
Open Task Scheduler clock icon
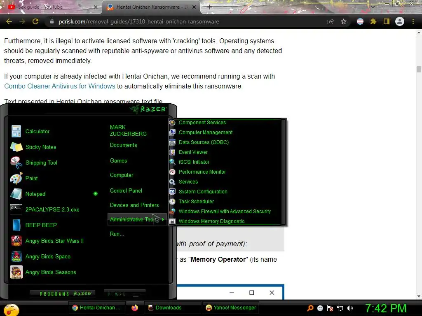coord(172,202)
